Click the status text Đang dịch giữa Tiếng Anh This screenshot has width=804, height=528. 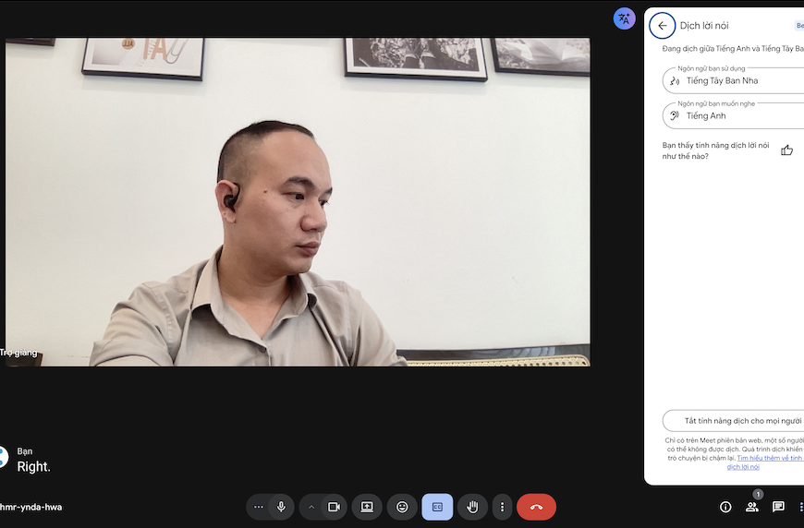coord(733,49)
